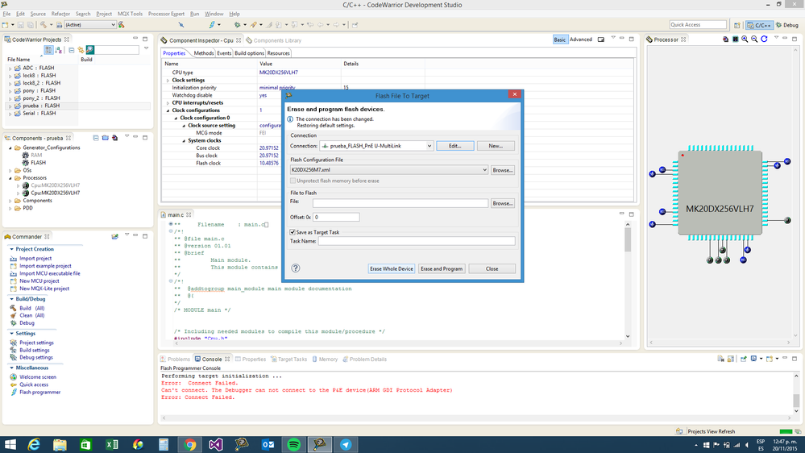
Task: Expand the PDD folder in Components
Action: tap(10, 209)
